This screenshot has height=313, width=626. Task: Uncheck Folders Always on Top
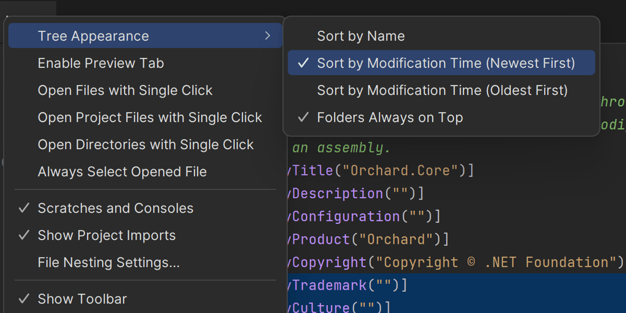point(390,117)
